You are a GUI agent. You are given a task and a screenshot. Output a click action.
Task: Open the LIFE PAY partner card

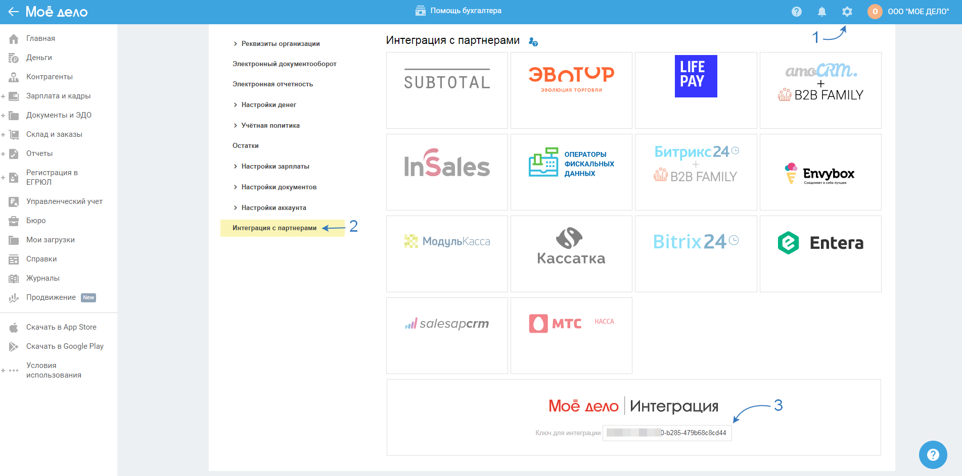696,90
